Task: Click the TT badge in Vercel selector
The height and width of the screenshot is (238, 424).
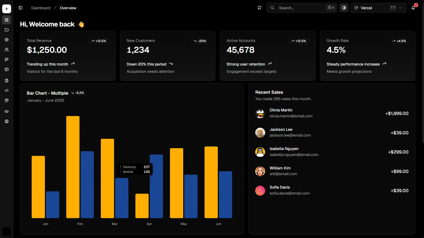Action: click(x=393, y=8)
